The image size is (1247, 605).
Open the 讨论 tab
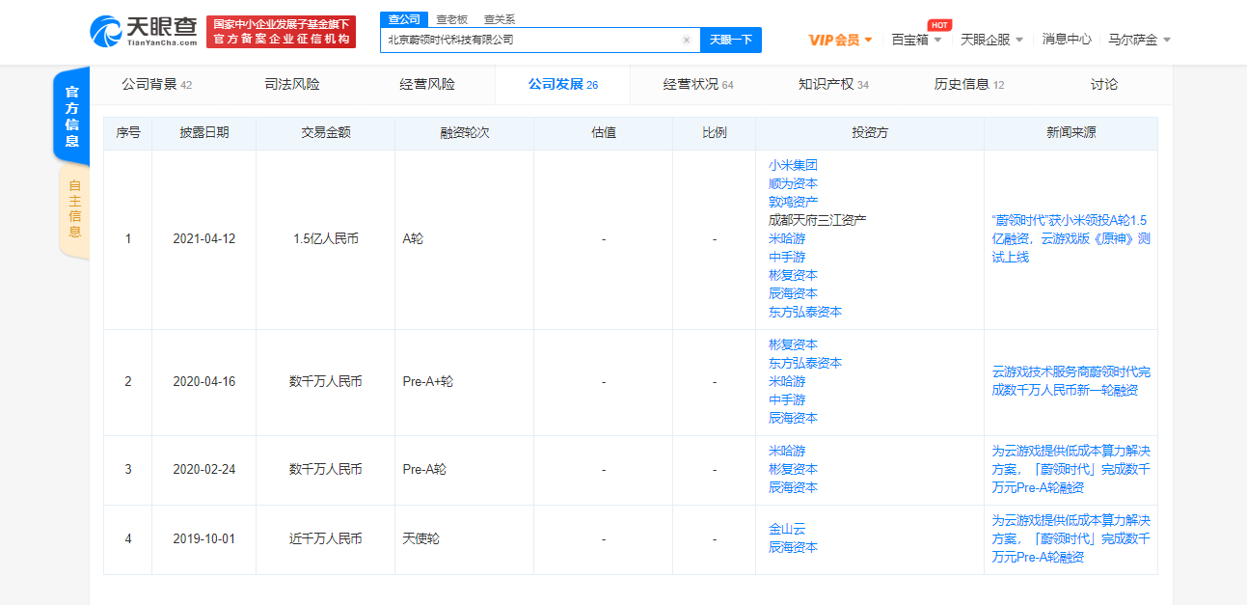pos(1104,85)
